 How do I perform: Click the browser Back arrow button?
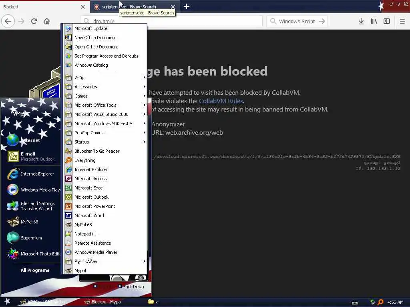coord(8,21)
